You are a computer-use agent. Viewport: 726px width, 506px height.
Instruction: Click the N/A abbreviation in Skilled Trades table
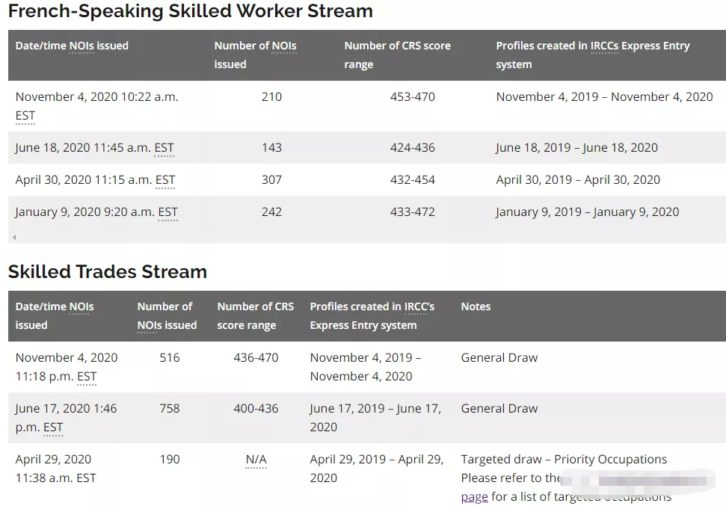(x=256, y=460)
